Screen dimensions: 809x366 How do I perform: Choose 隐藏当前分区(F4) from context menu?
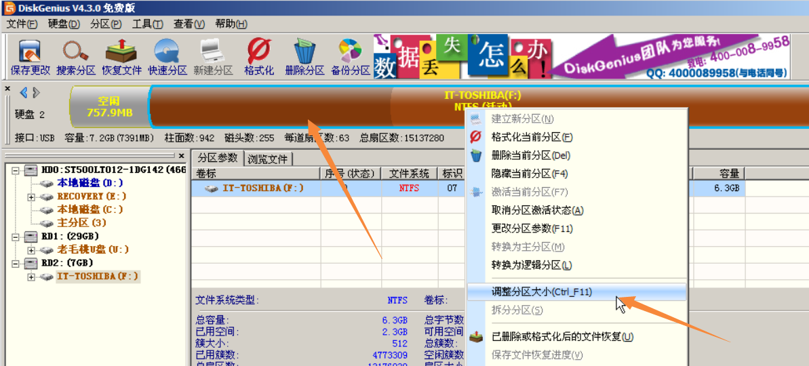click(x=576, y=174)
